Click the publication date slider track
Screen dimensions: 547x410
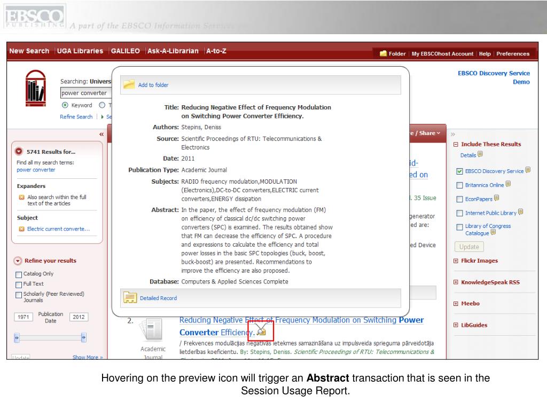coord(50,337)
